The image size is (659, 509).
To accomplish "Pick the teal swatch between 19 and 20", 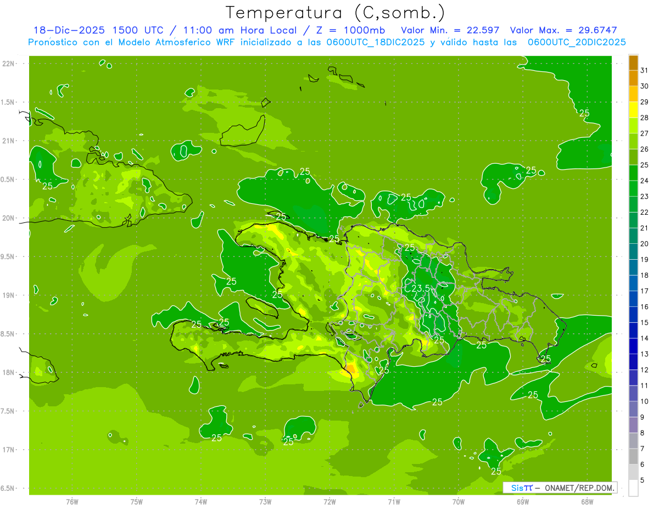I will (x=633, y=252).
